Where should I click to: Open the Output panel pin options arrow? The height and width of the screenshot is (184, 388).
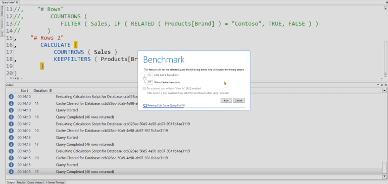(x=378, y=85)
